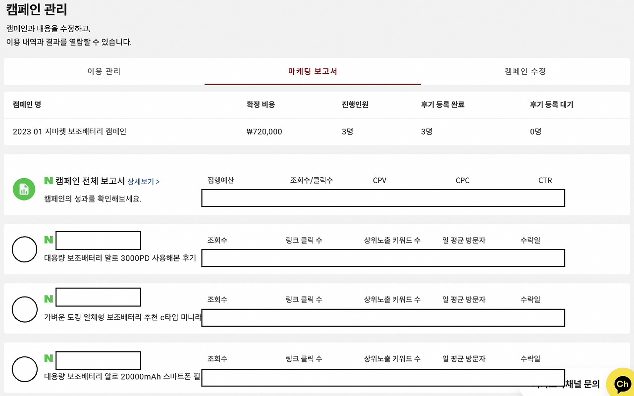Click the overall campaign stats field

[383, 198]
